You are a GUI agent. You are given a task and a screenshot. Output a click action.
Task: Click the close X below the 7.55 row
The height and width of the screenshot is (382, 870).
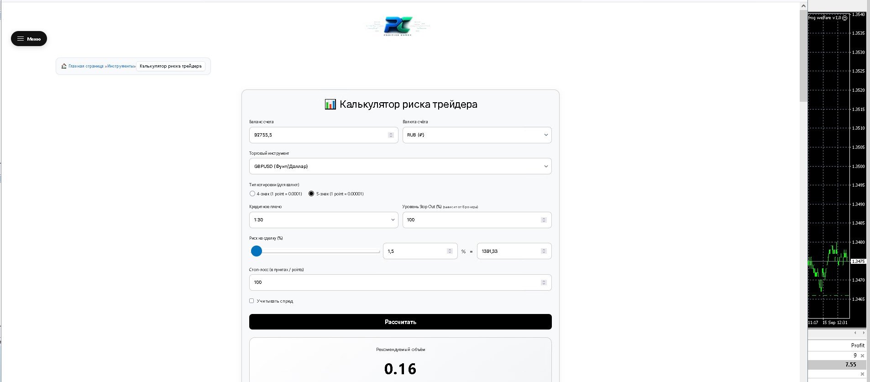[x=862, y=374]
